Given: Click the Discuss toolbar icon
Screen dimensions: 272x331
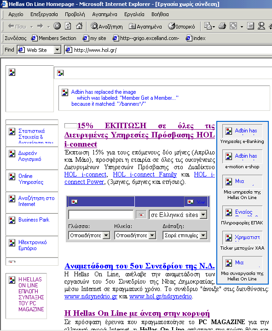Looking at the screenshot, I should [x=250, y=26].
